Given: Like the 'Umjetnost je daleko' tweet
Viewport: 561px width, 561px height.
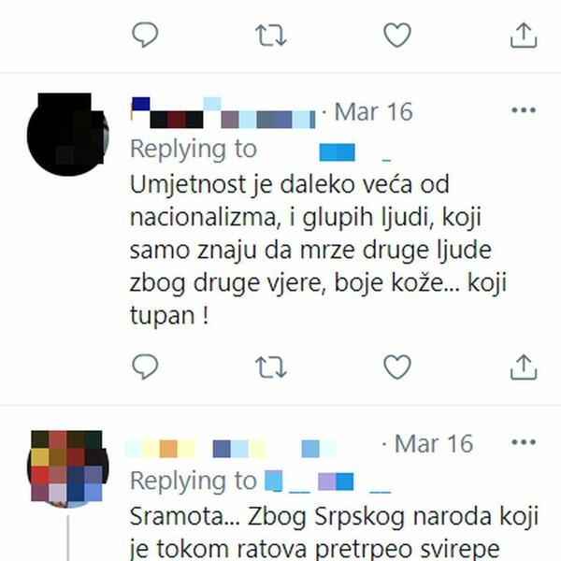Looking at the screenshot, I should tap(397, 367).
